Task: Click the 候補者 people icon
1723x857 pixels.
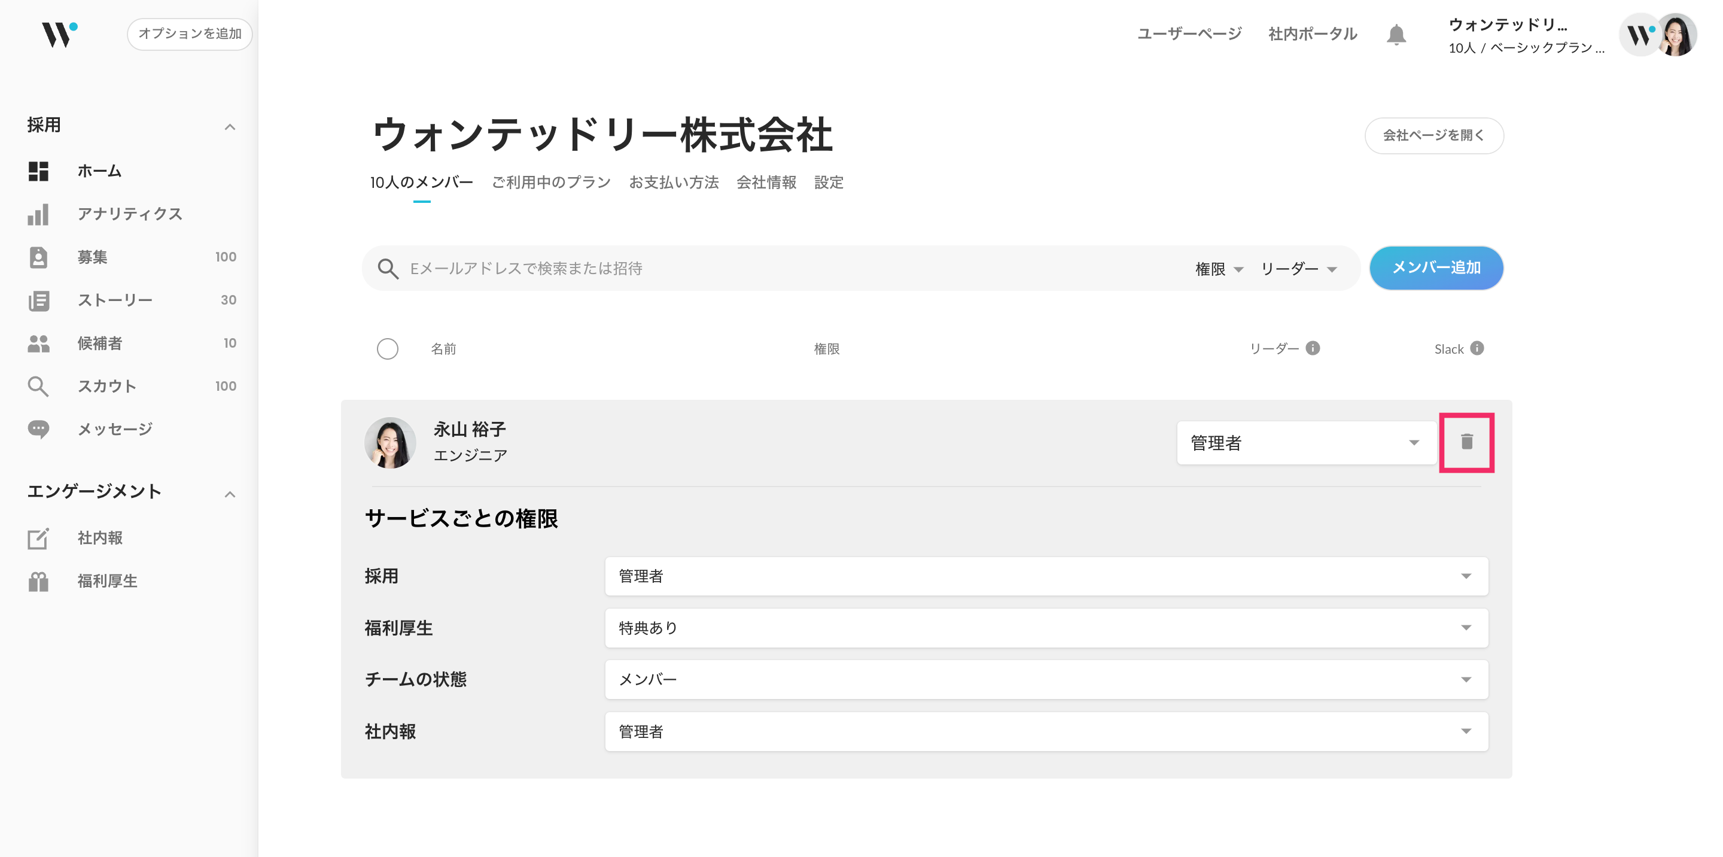Action: (38, 343)
